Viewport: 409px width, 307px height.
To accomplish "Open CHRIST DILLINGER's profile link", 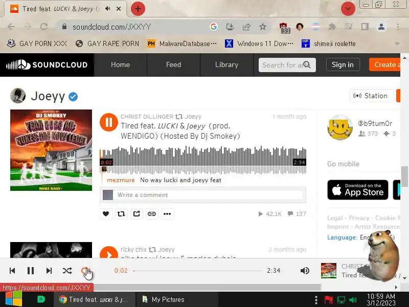I will click(147, 117).
